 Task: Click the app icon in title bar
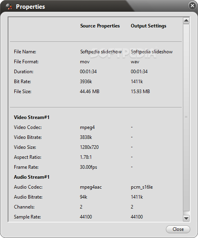coord(9,7)
